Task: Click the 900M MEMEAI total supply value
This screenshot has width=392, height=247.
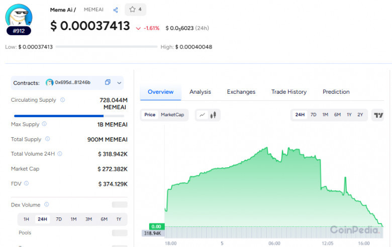Action: pos(107,139)
